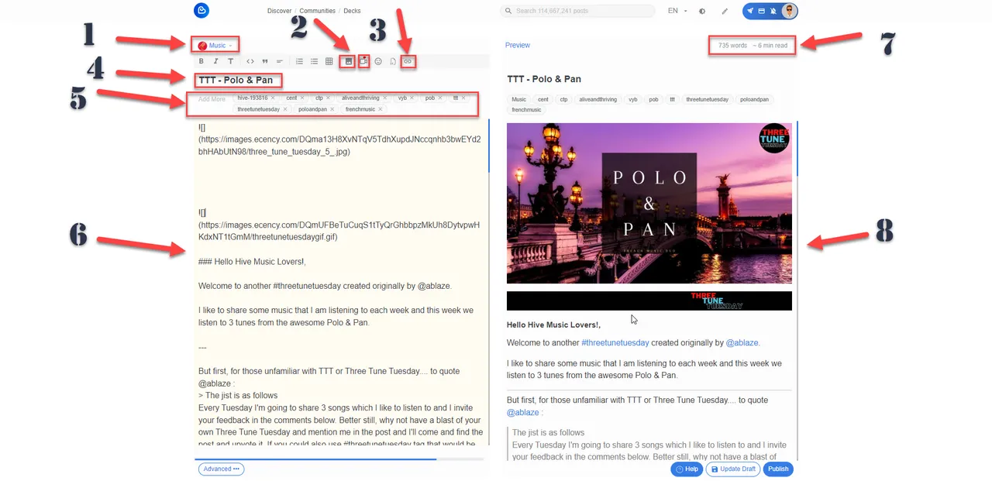The image size is (992, 481).
Task: Click the '735 words' count text
Action: click(732, 45)
